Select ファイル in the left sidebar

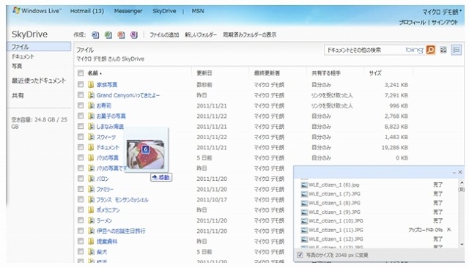39,47
